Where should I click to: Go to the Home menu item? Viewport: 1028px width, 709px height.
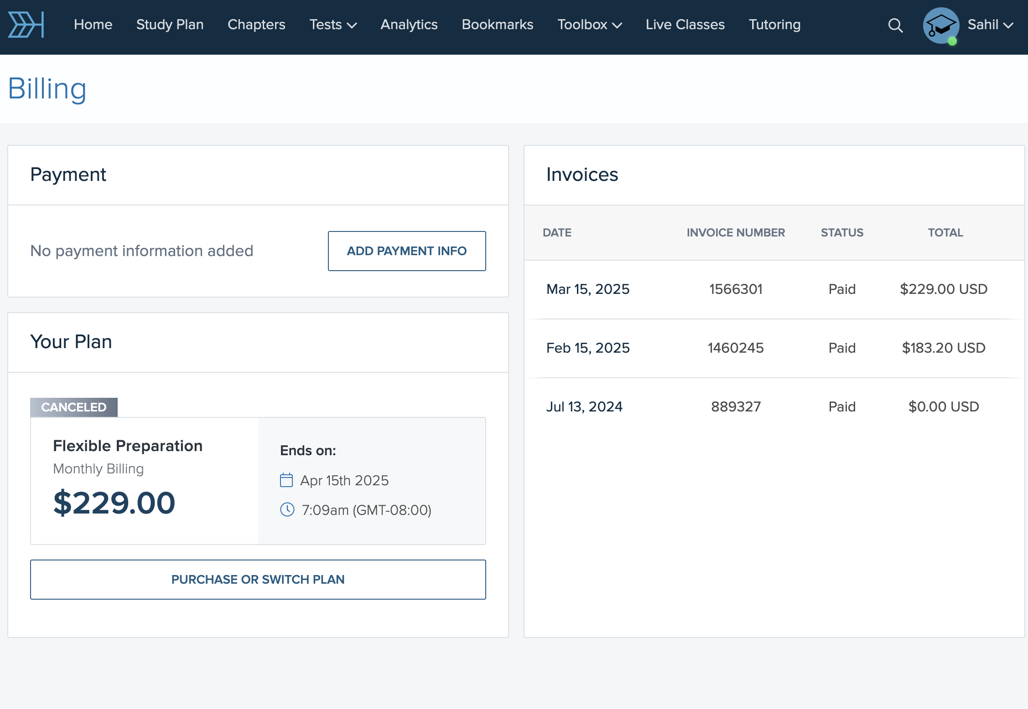click(x=93, y=25)
